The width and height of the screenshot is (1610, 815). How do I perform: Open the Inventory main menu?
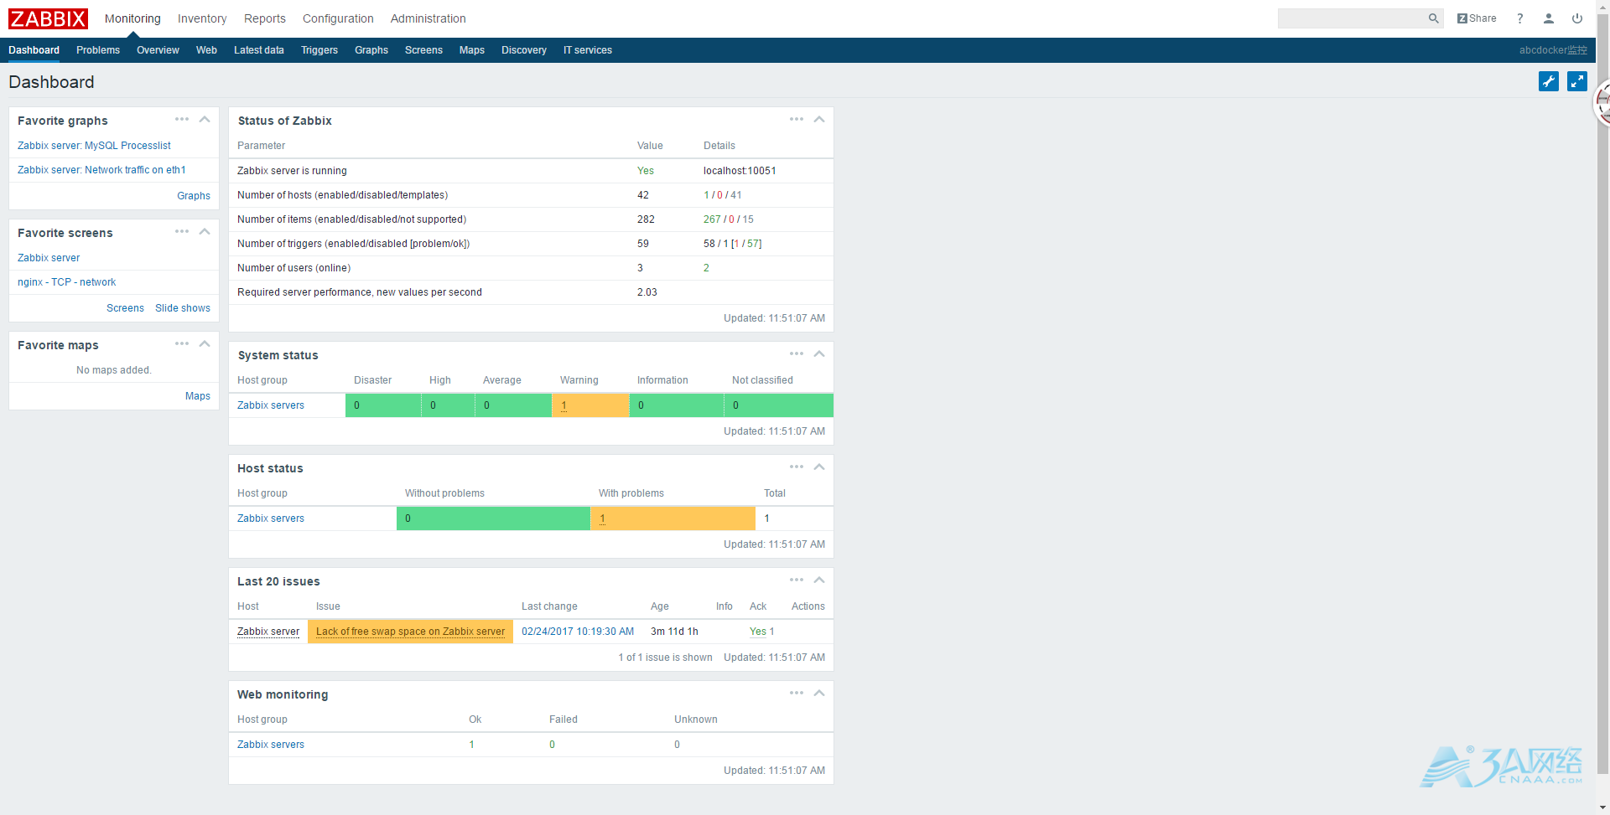202,18
